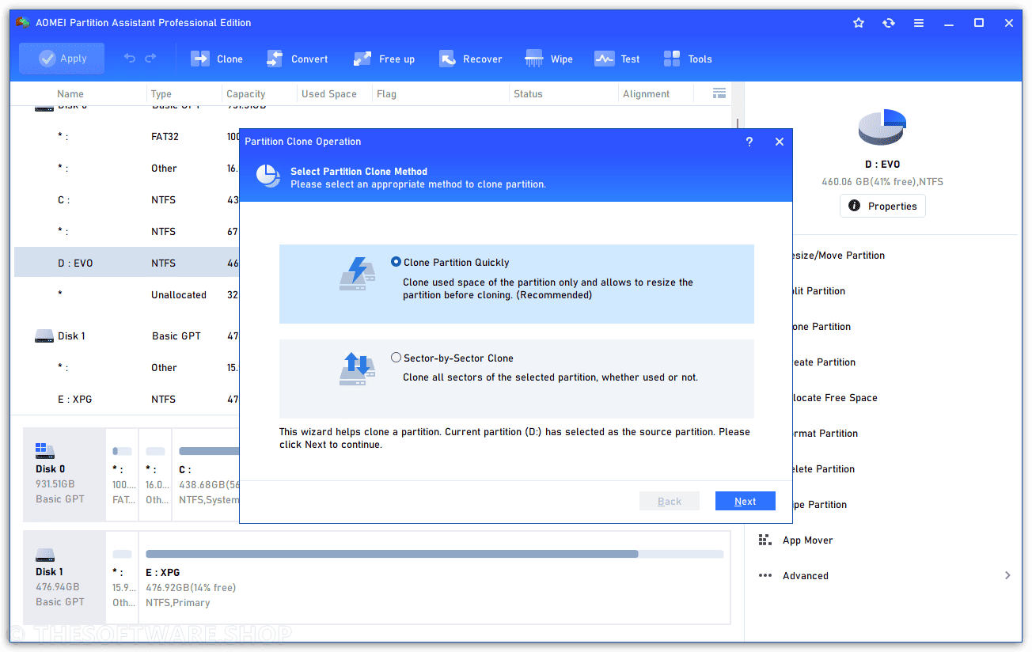Open the Tools toolbar menu
This screenshot has width=1032, height=652.
pyautogui.click(x=688, y=59)
